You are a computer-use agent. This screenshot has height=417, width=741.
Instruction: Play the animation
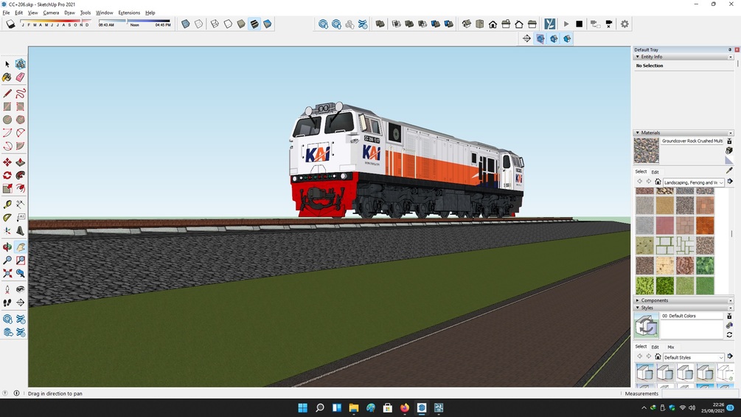pyautogui.click(x=566, y=24)
